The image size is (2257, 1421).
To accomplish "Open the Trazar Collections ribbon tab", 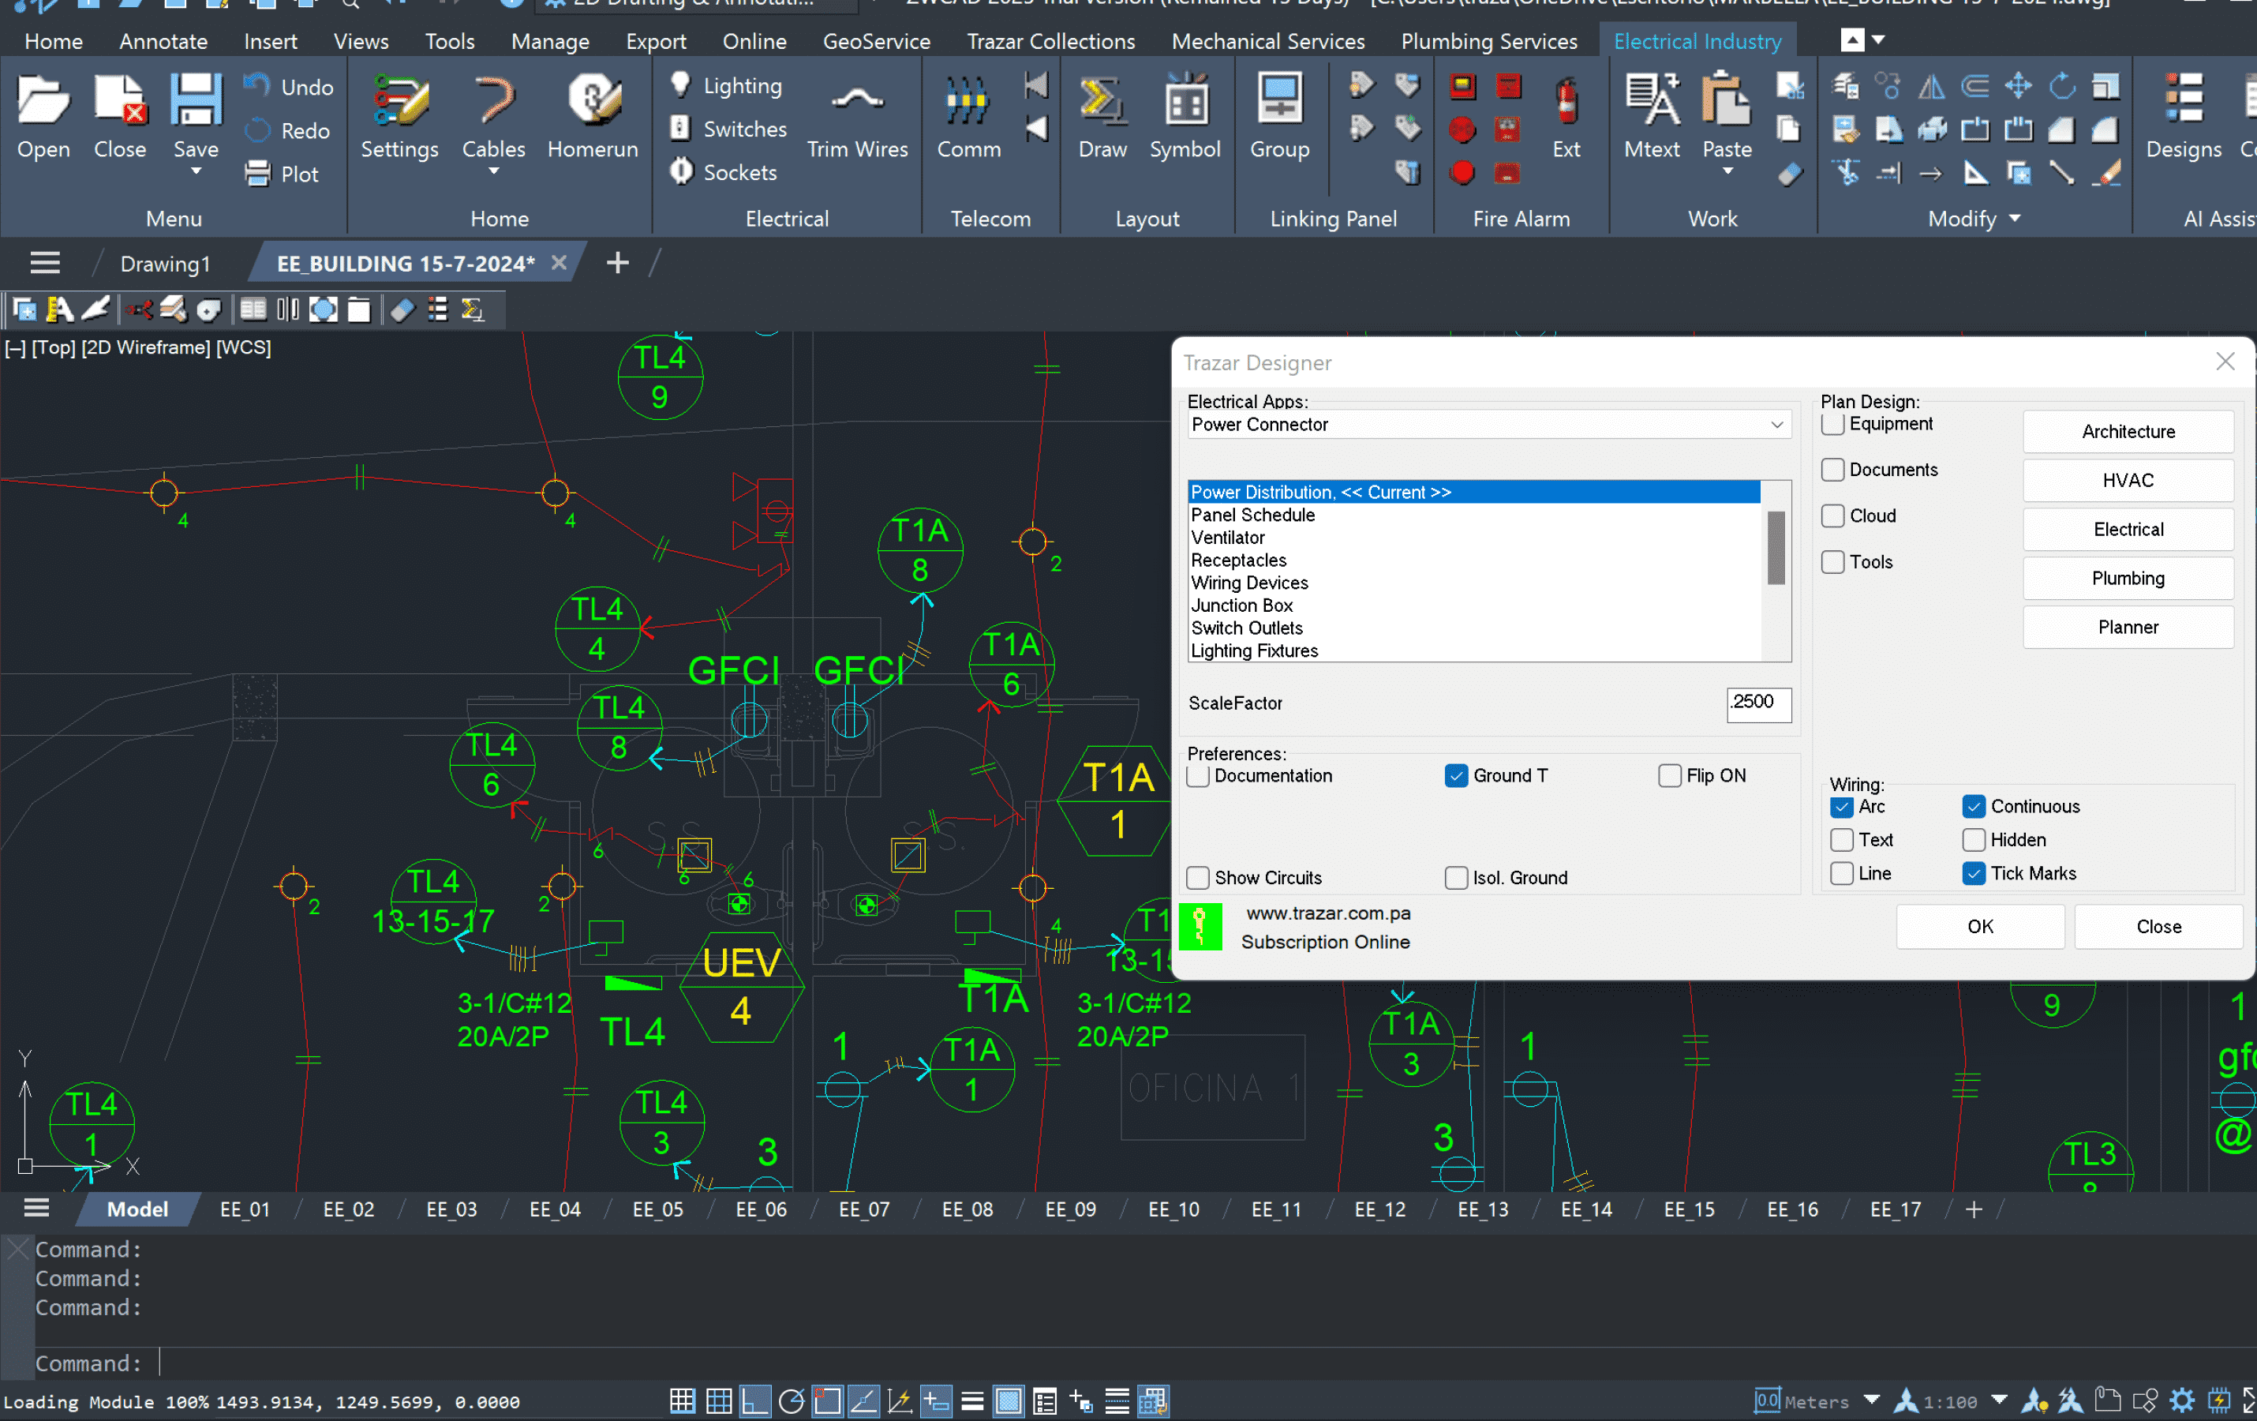I will (x=1050, y=41).
